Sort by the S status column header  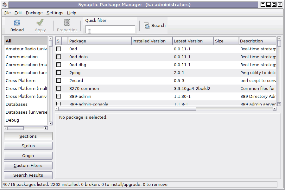click(x=59, y=41)
